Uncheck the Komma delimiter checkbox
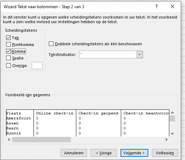 coord(8,51)
